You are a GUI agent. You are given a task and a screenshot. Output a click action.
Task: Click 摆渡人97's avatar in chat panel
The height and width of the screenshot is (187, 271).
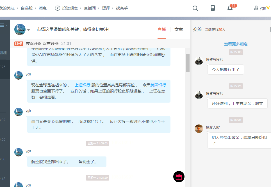[199, 128]
